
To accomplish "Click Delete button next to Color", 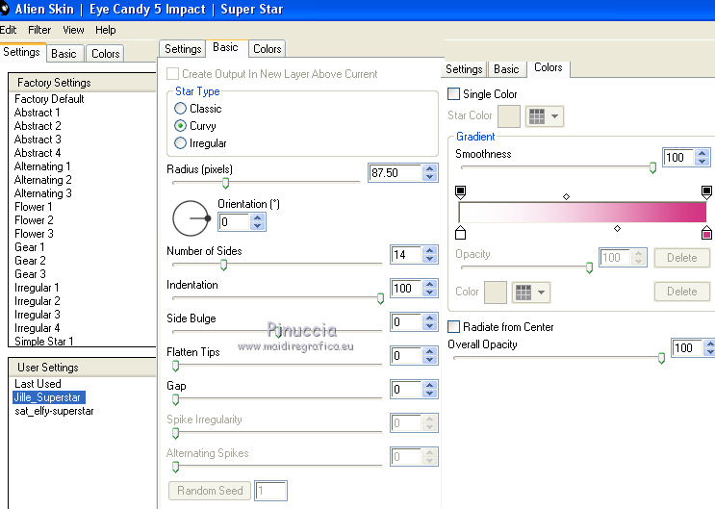I will click(681, 292).
